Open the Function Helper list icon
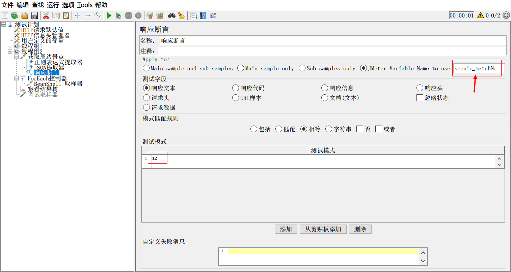 (193, 15)
